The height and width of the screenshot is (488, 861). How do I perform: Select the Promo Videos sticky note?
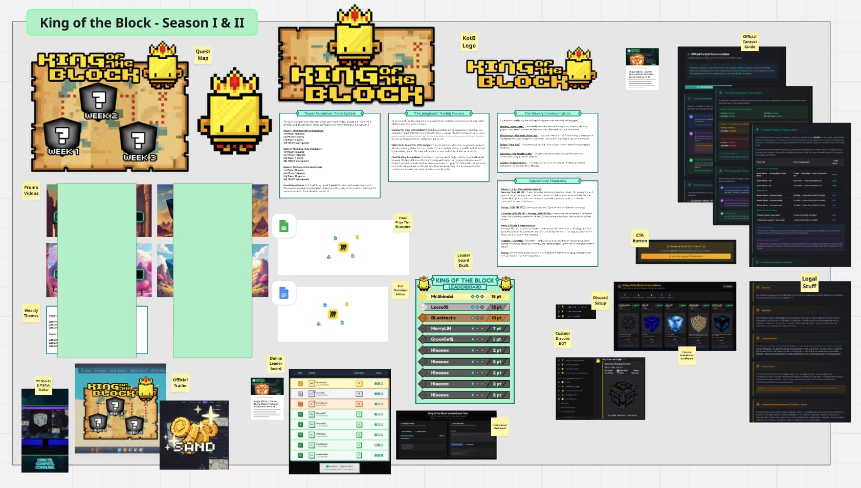pyautogui.click(x=31, y=190)
